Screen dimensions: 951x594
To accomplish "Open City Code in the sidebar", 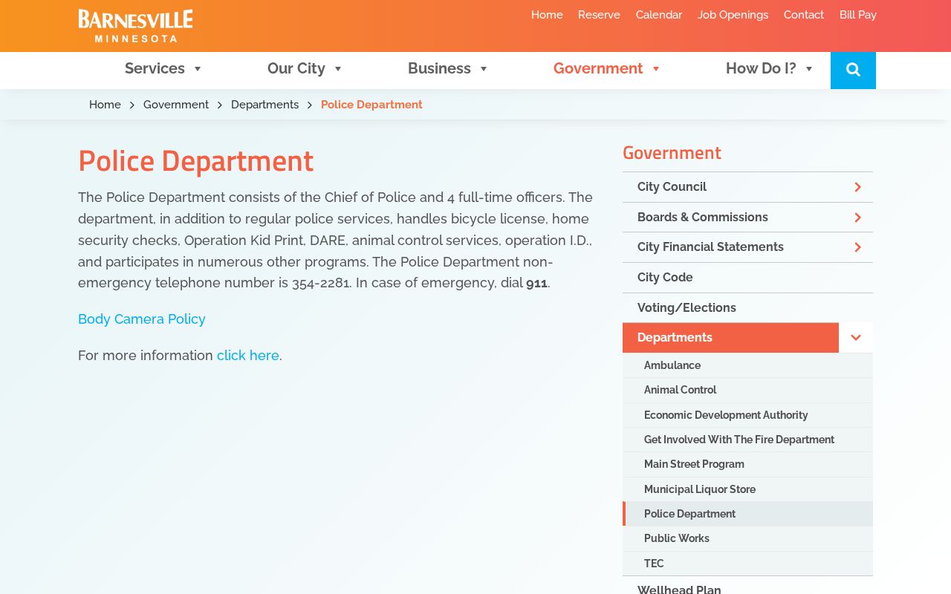I will tap(747, 278).
